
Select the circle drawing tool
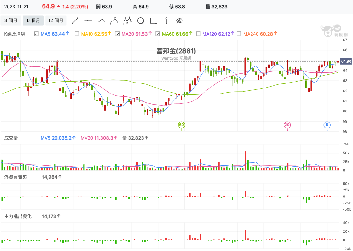point(141,21)
